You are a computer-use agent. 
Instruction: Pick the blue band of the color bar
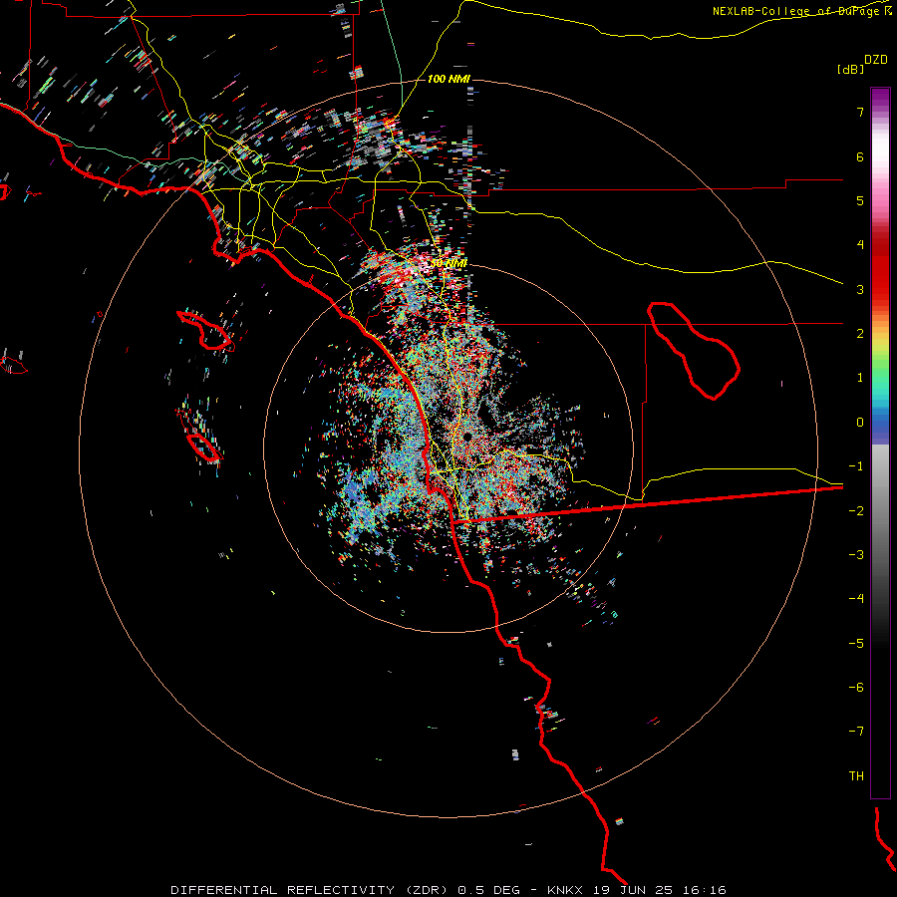pos(880,424)
